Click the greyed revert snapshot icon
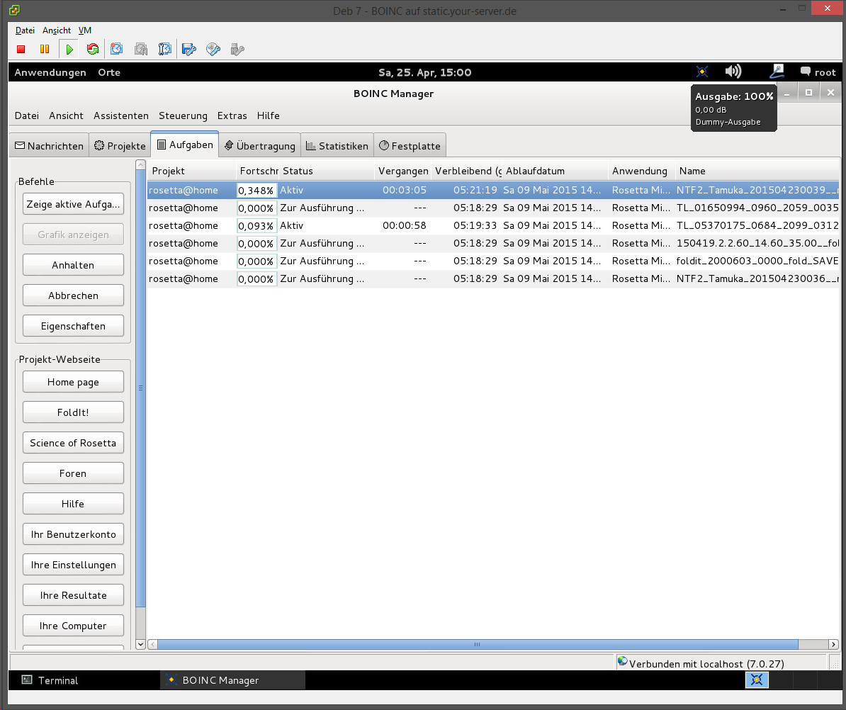Viewport: 846px width, 710px height. (x=141, y=50)
